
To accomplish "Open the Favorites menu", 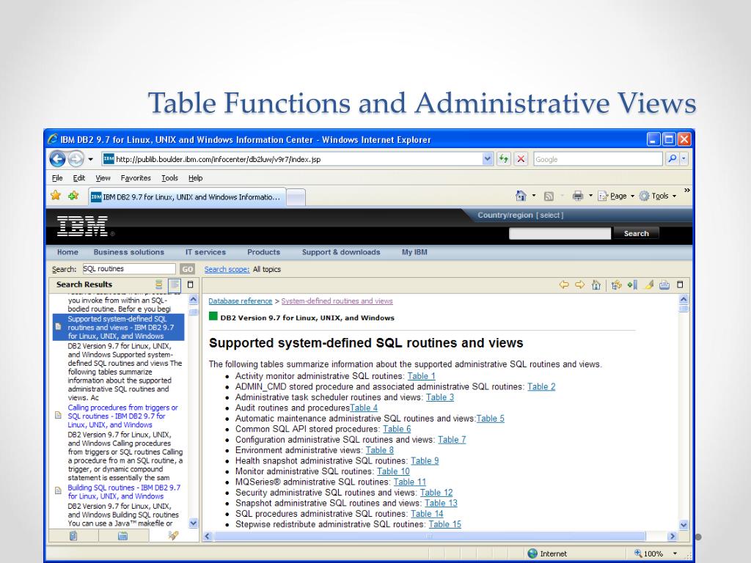I will 136,178.
